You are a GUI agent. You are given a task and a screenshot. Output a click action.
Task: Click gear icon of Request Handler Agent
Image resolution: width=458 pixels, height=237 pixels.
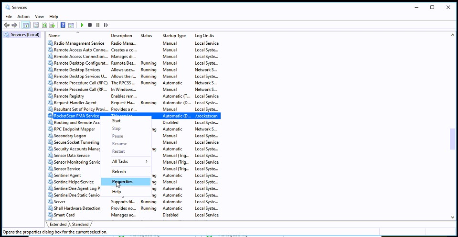pyautogui.click(x=51, y=103)
